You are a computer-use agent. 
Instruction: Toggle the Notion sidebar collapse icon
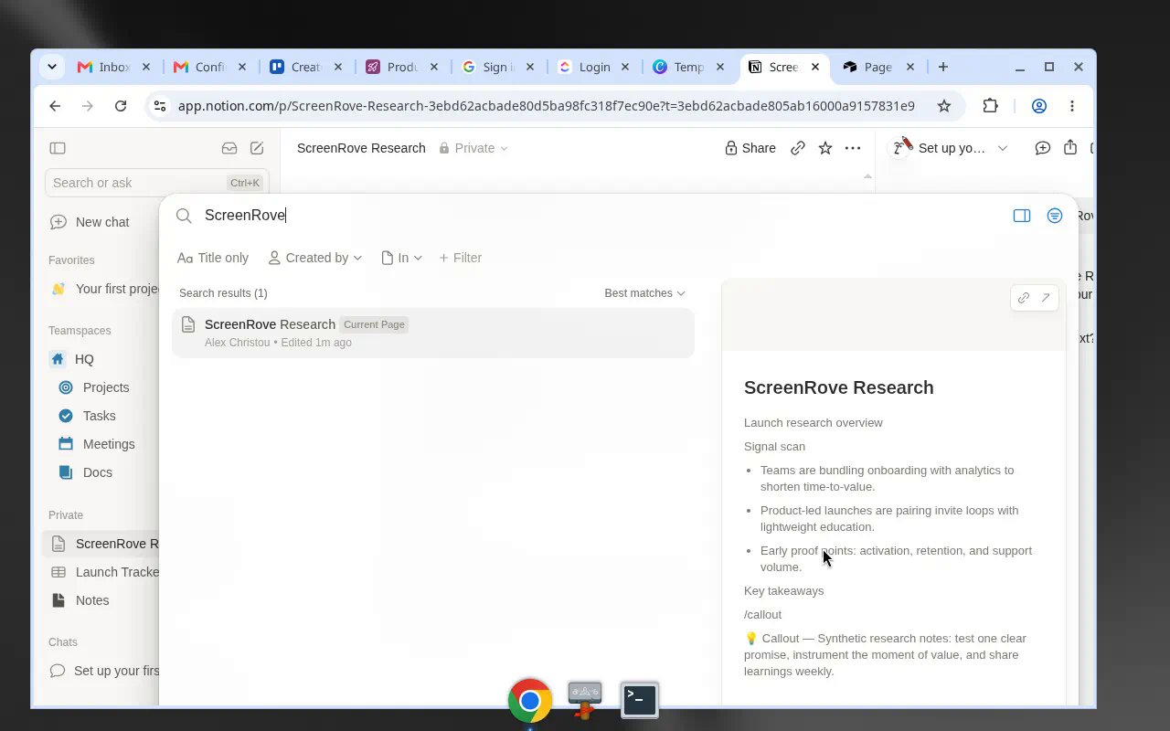pyautogui.click(x=58, y=148)
